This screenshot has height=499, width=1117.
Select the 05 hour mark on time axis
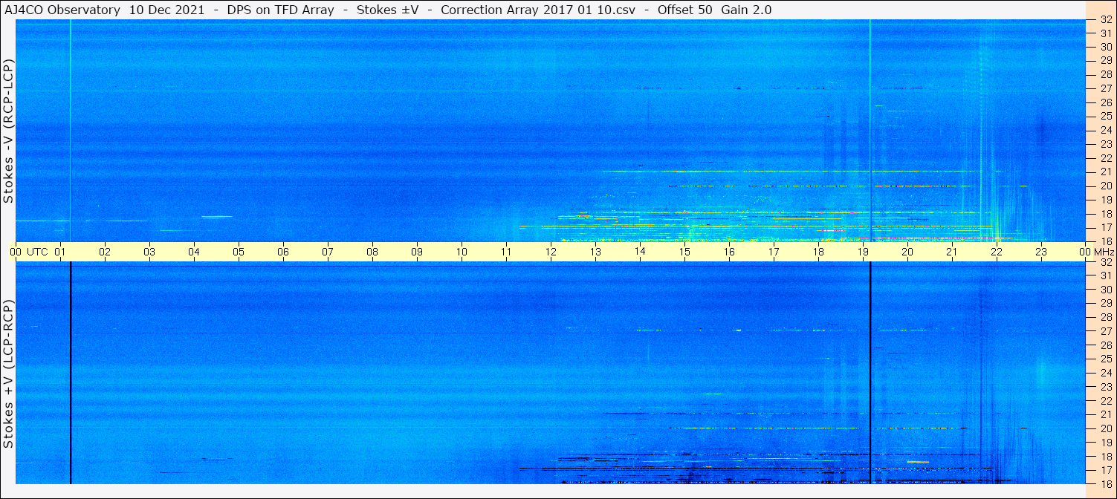(239, 252)
